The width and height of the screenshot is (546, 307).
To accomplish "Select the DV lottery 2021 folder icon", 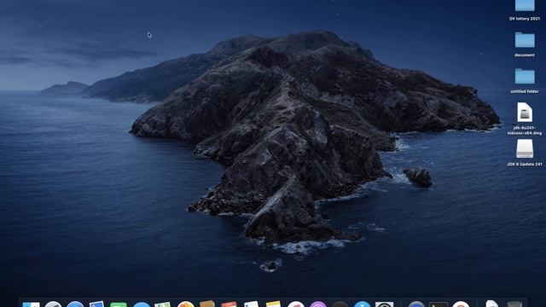I will point(525,5).
